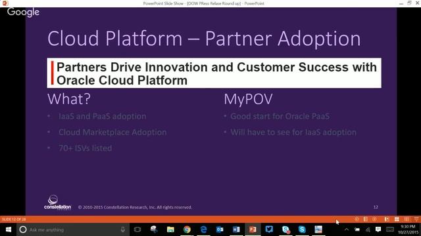The image size is (421, 236).
Task: Switch to Normal view
Action: [x=387, y=219]
